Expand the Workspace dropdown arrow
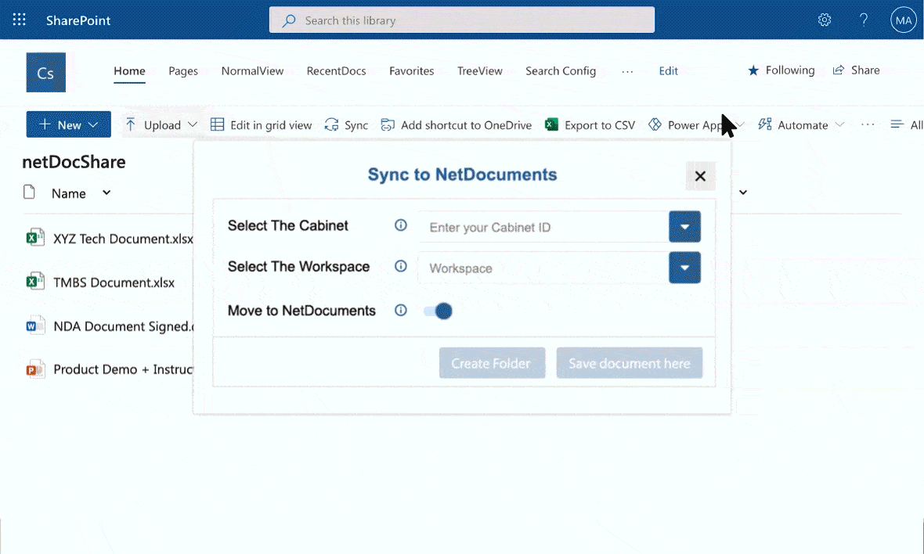Image resolution: width=924 pixels, height=554 pixels. (684, 268)
